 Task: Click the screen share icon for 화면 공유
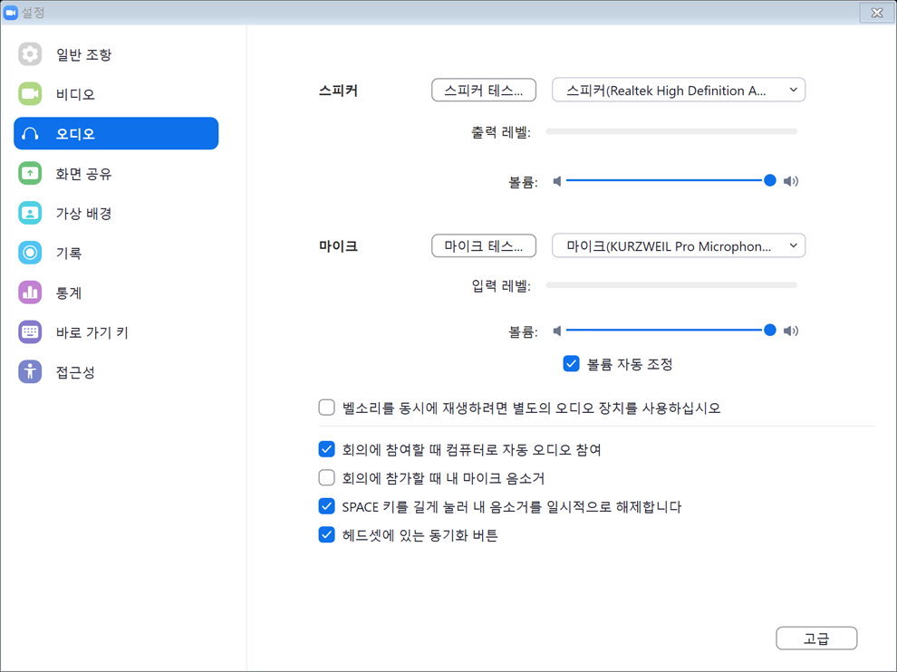point(30,173)
